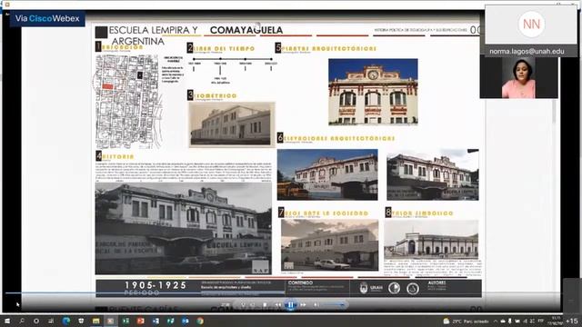Stop the video with the square button
Screen dimensions: 582x327
click(265, 305)
